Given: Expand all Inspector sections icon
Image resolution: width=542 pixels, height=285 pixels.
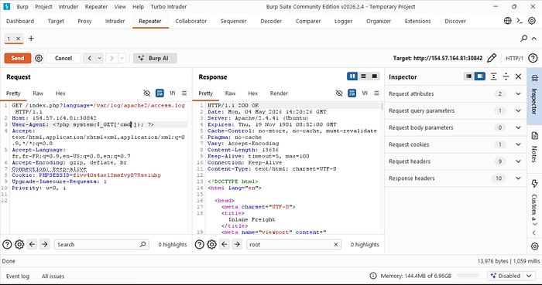Looking at the screenshot, I should [494, 76].
